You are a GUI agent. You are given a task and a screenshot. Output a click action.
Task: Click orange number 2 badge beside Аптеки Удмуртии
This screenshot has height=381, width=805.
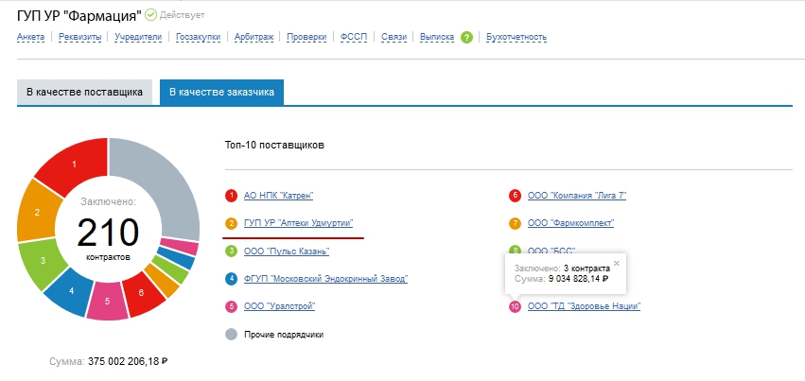tap(231, 223)
